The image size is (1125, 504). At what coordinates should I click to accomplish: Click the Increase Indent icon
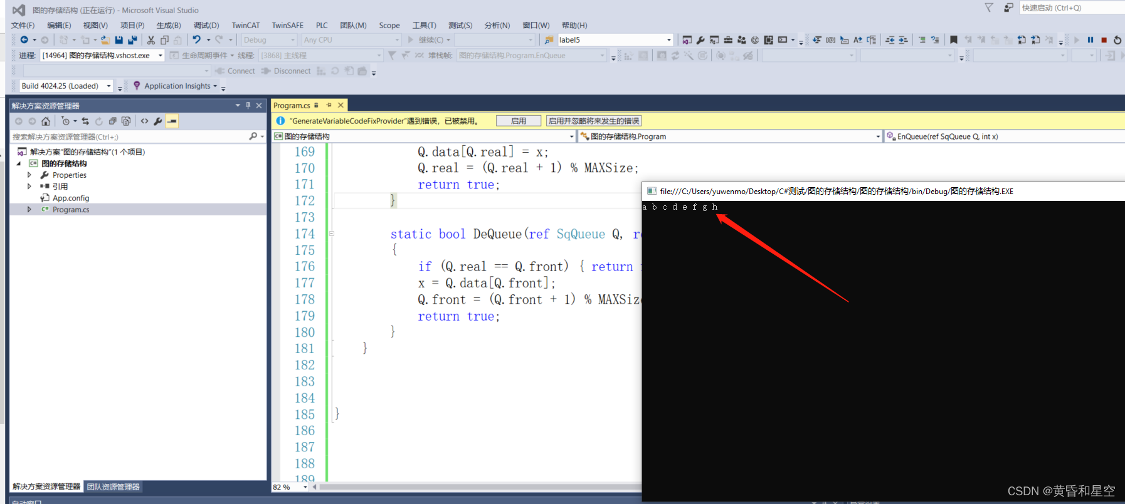click(x=903, y=39)
